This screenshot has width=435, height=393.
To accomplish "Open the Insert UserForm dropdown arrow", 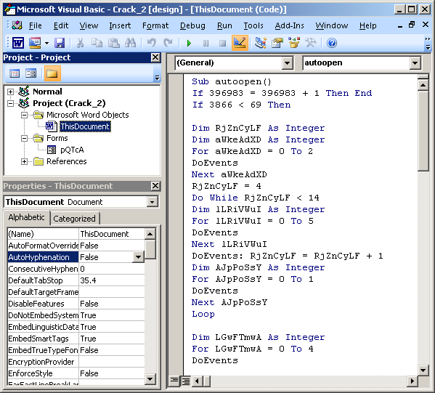I will (x=46, y=43).
